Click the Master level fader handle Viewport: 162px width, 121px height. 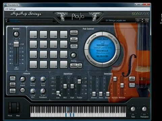coord(16,44)
